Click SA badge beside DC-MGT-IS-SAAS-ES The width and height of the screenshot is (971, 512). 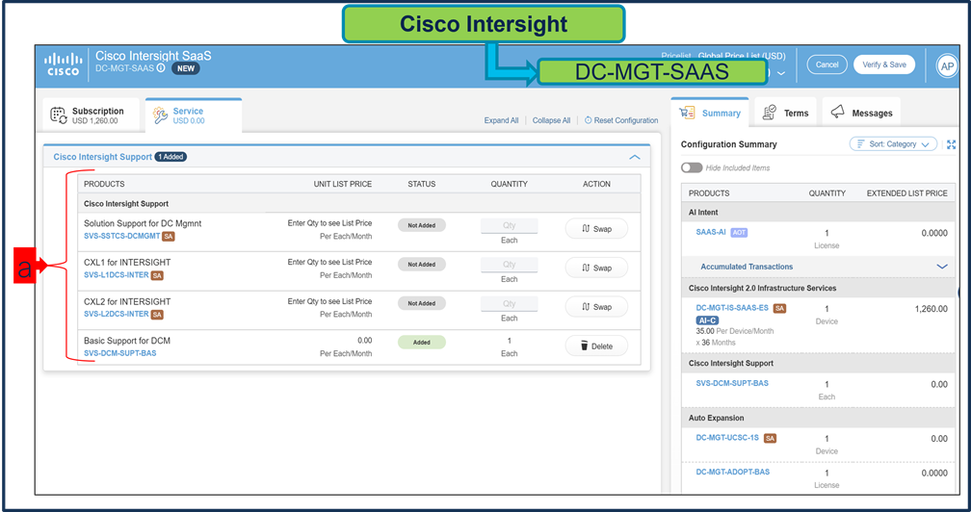click(x=779, y=308)
